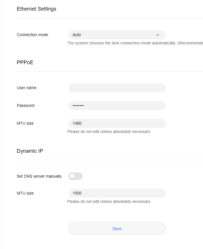Click the Password label

click(25, 106)
